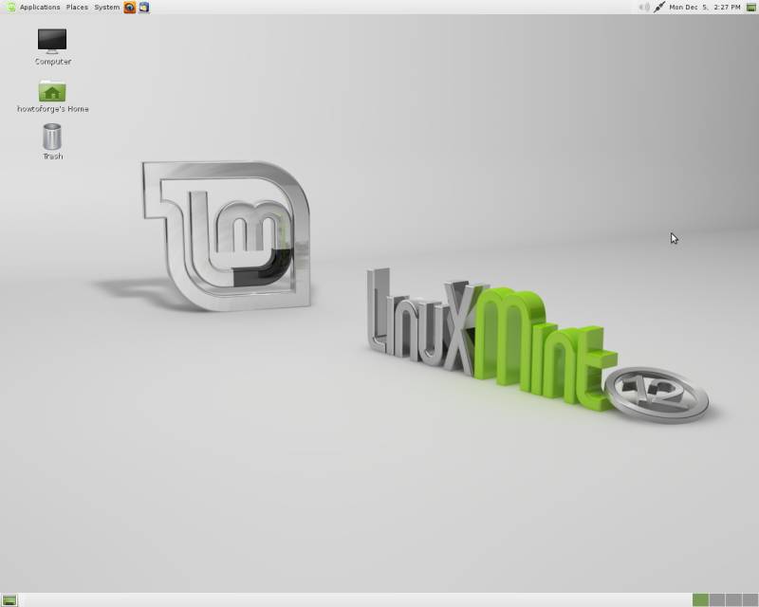The height and width of the screenshot is (607, 759).
Task: Switch to the first (green) workspace
Action: [700, 600]
